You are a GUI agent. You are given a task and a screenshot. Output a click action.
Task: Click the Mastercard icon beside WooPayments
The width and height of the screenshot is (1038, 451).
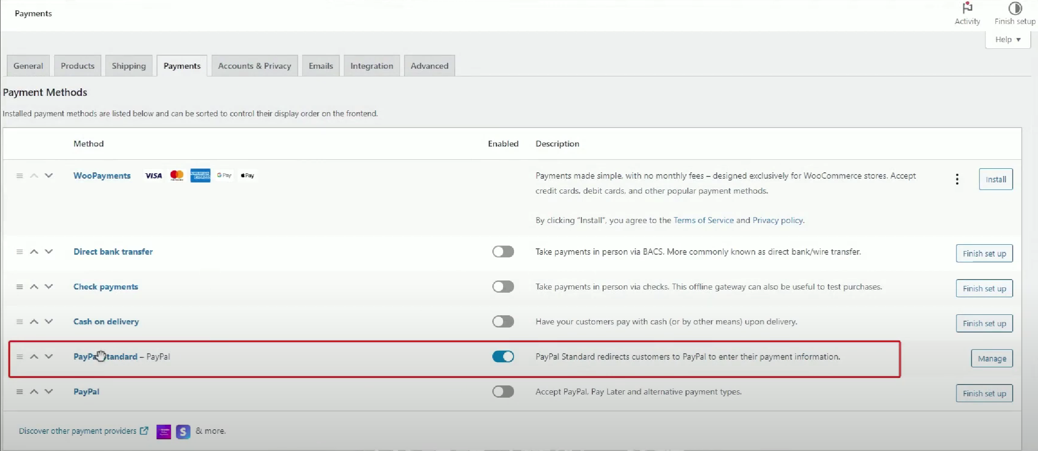(177, 176)
